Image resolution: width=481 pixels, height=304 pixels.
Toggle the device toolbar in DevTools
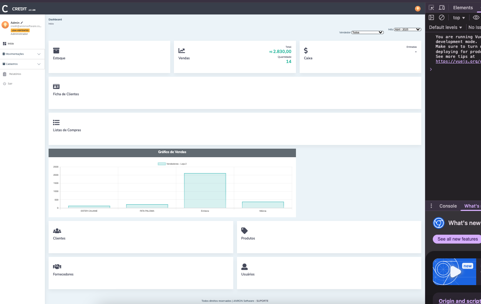(x=442, y=8)
